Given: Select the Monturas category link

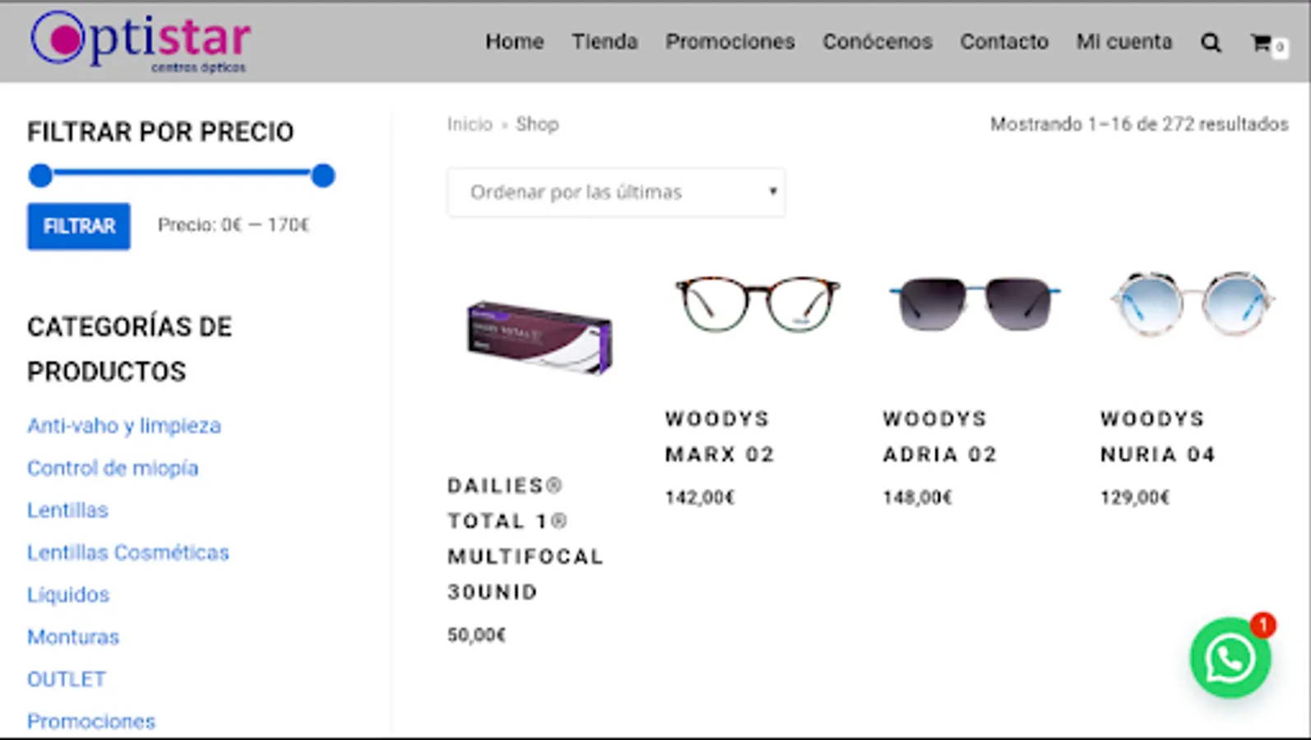Looking at the screenshot, I should click(x=73, y=637).
